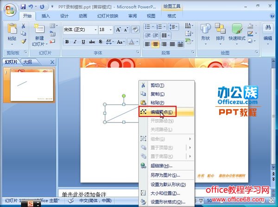Choose Set as Default Shape item

pyautogui.click(x=166, y=184)
